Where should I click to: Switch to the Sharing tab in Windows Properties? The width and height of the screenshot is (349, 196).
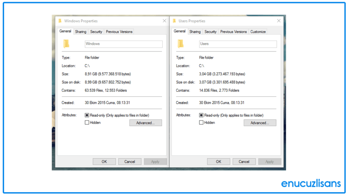coord(80,31)
